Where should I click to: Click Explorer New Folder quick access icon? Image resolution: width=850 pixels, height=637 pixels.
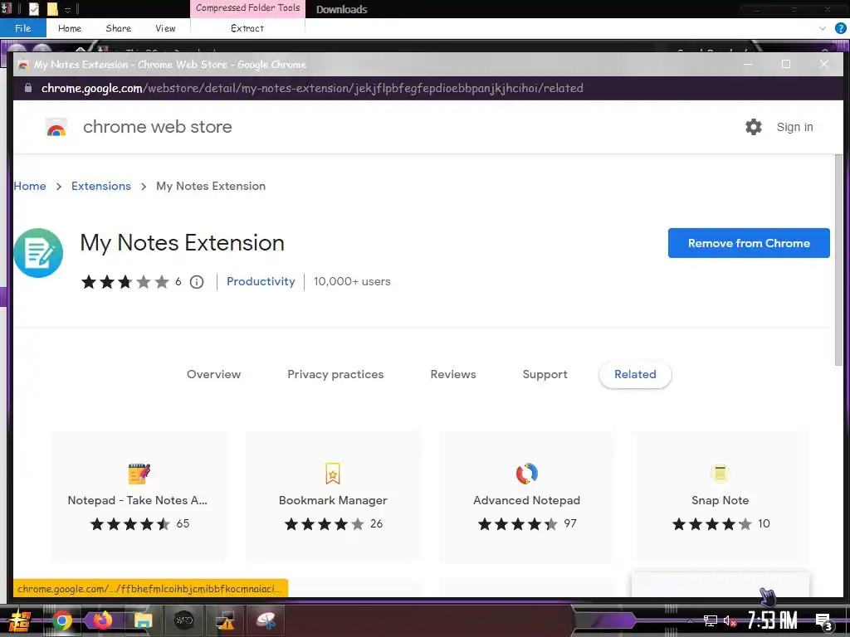click(x=52, y=8)
